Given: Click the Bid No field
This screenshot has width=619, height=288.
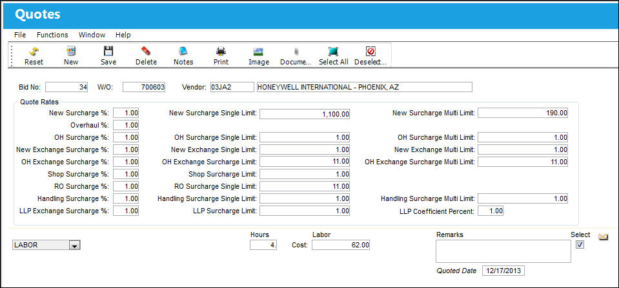Looking at the screenshot, I should point(66,87).
